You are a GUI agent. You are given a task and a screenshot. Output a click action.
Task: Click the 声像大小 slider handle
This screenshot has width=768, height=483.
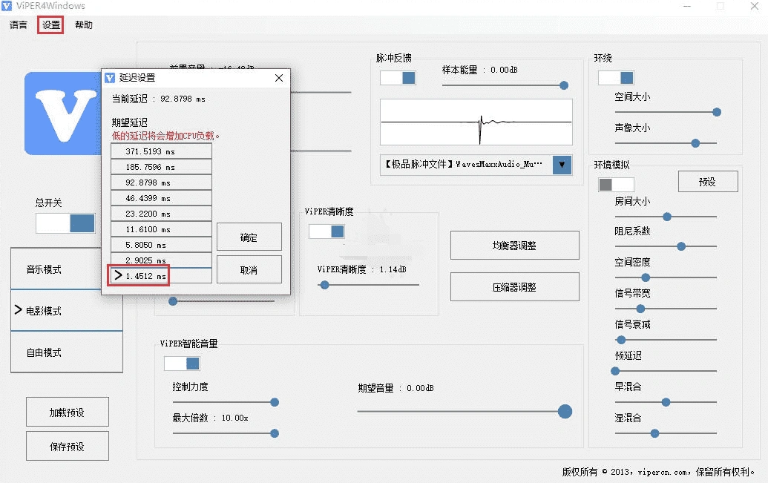695,143
